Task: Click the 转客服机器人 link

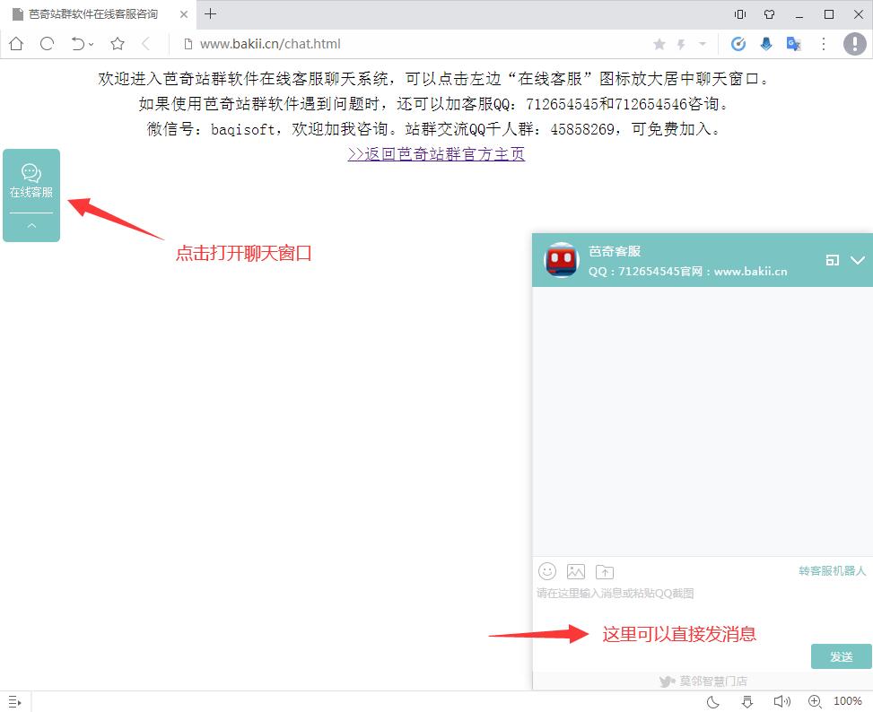Action: point(833,570)
